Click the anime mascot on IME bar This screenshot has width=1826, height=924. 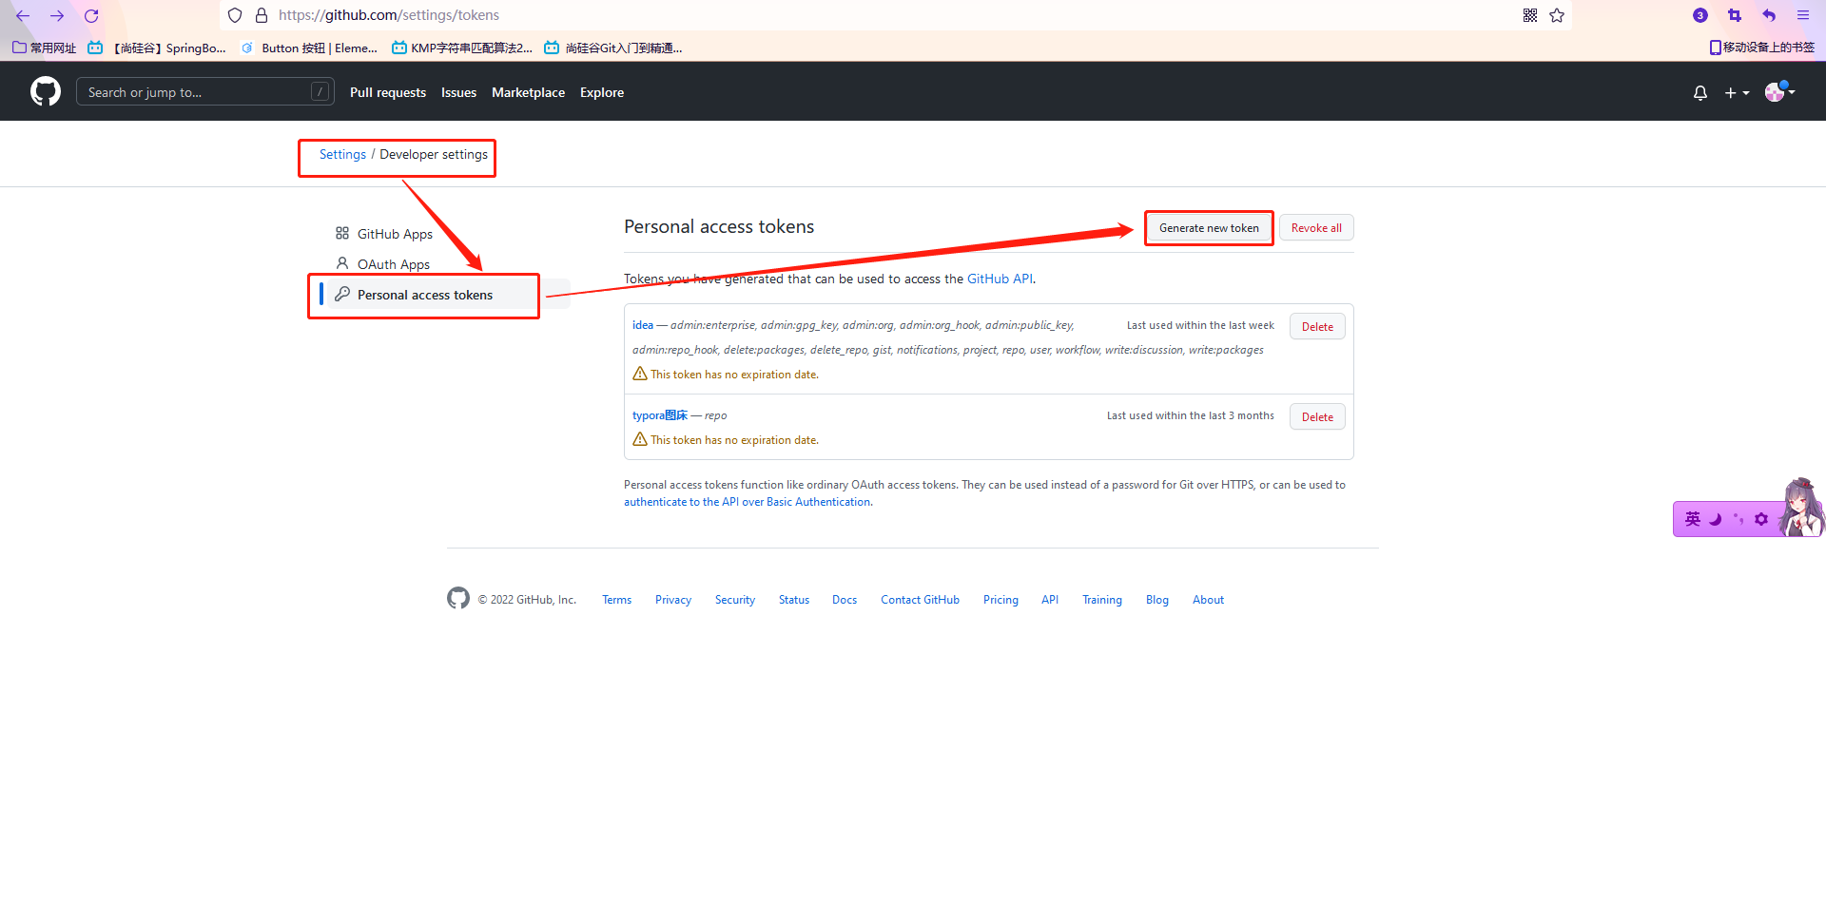tap(1801, 508)
